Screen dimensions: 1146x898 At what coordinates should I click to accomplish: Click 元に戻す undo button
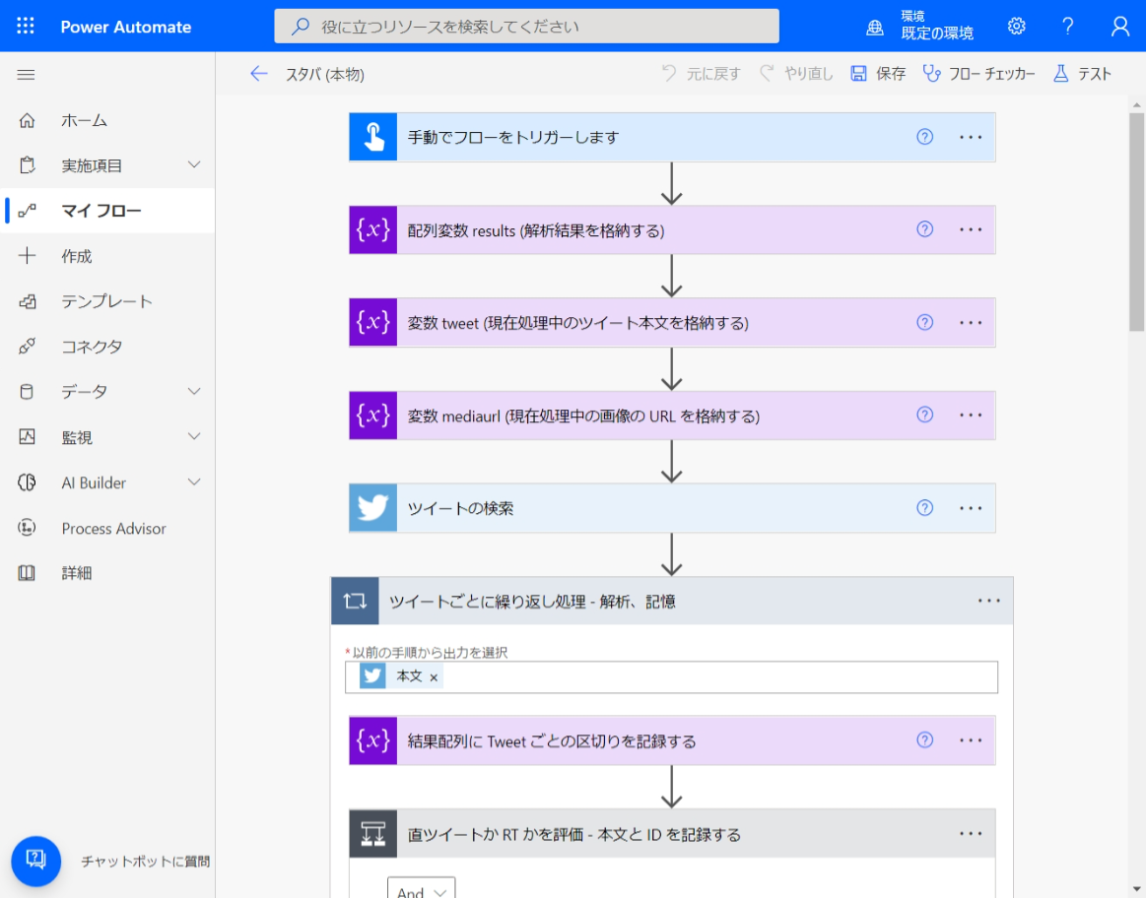(701, 74)
